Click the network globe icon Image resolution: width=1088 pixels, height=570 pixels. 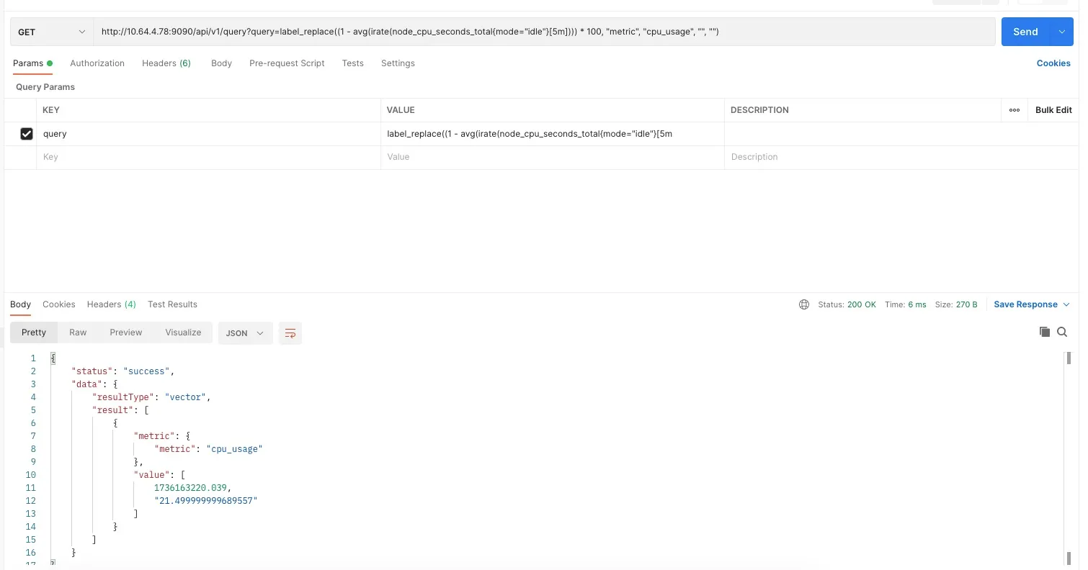coord(804,304)
